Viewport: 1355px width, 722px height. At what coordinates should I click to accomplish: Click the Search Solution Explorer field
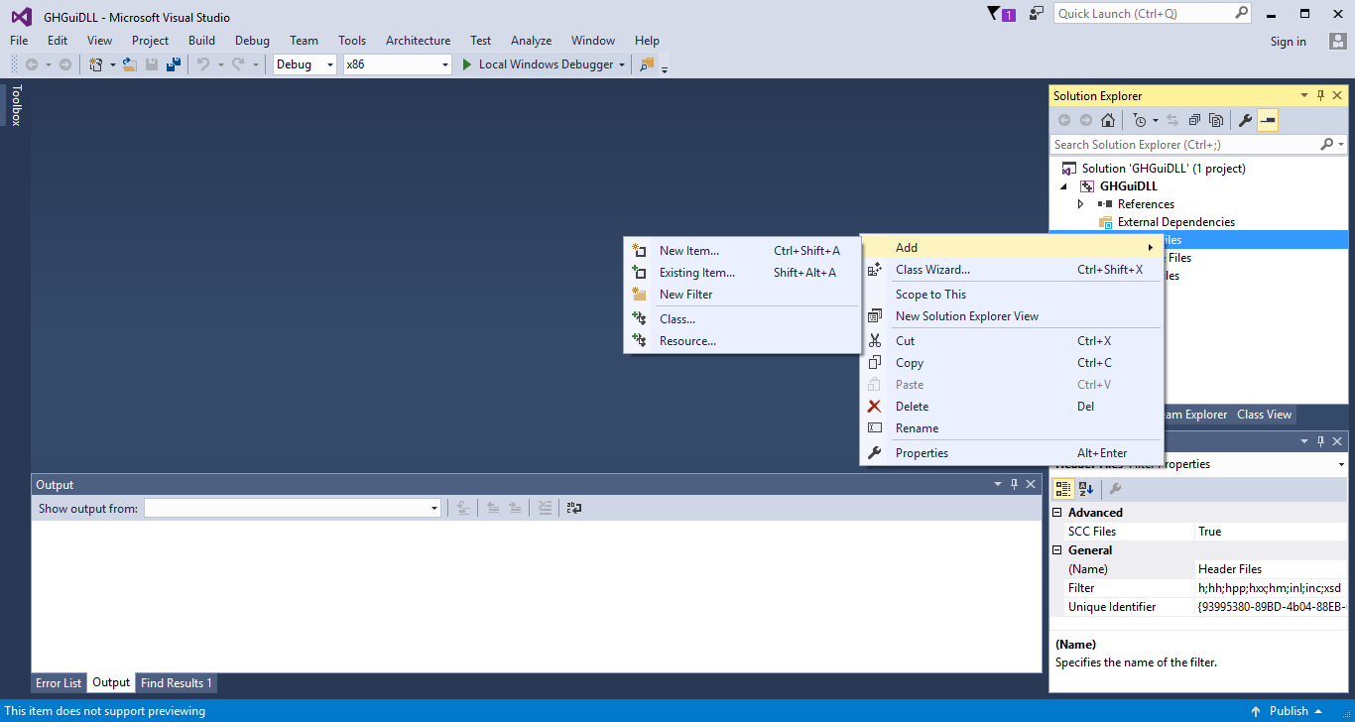(1187, 145)
